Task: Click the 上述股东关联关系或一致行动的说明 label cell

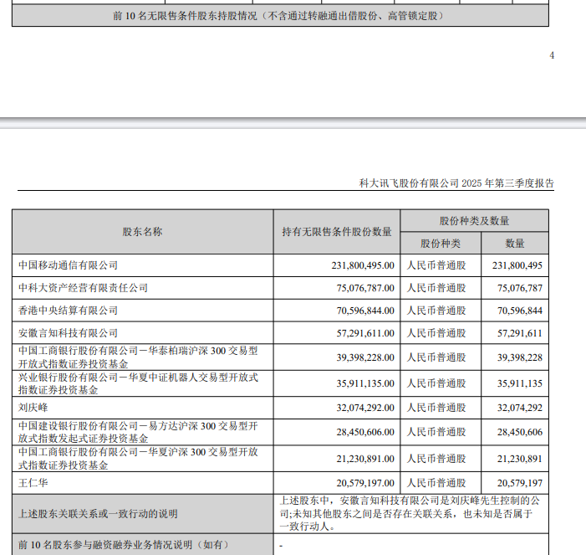Action: [x=98, y=513]
